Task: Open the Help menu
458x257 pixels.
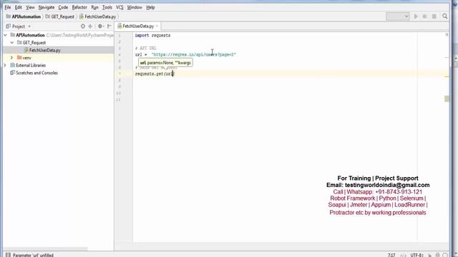Action: tap(150, 7)
